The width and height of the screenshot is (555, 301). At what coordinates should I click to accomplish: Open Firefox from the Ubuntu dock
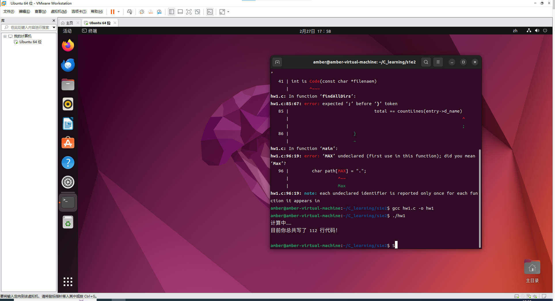pos(68,45)
